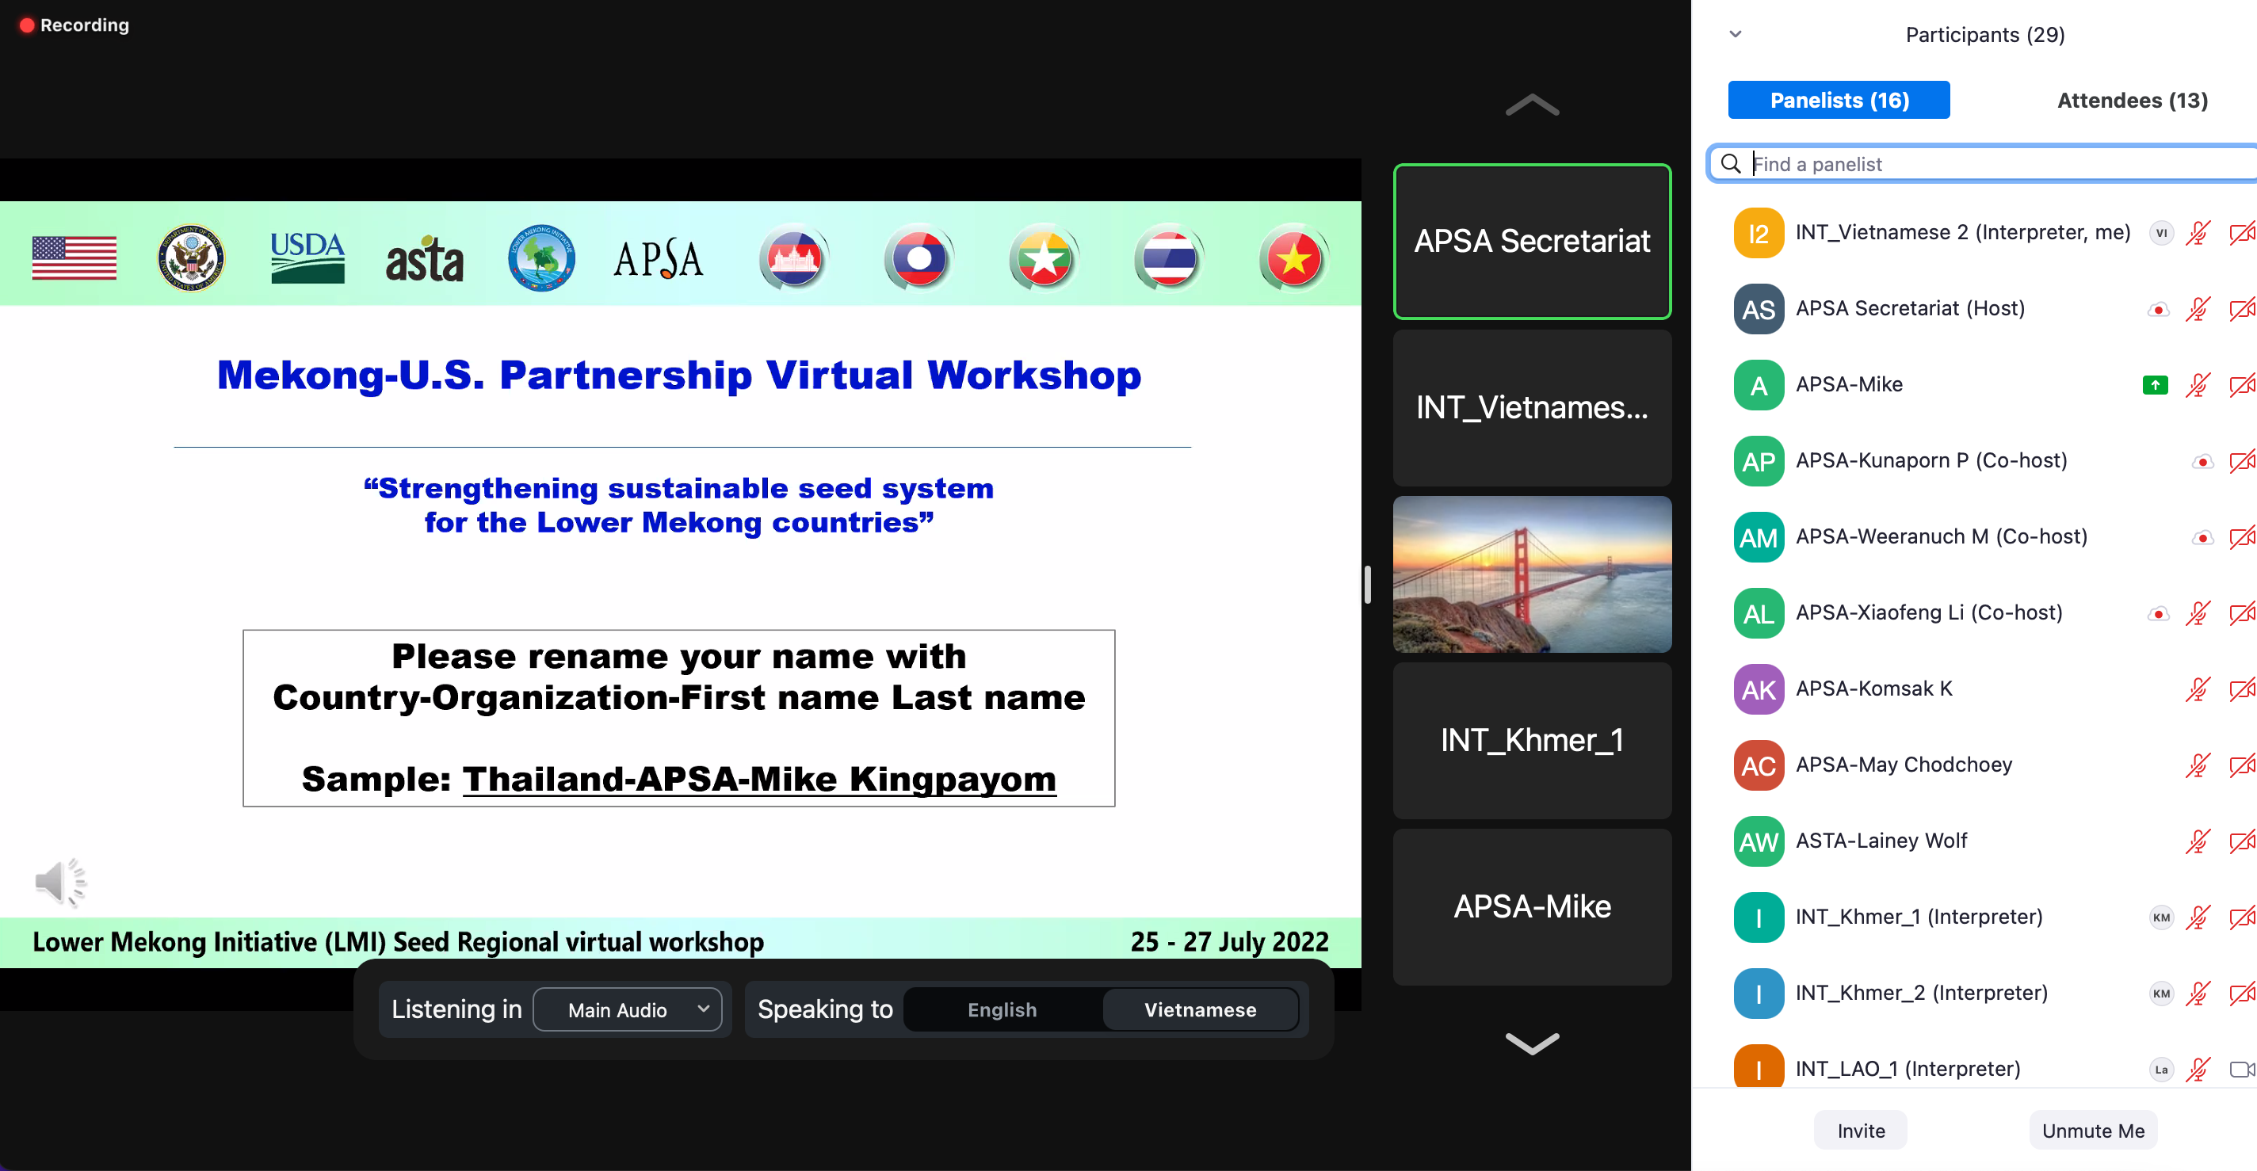Switch to the Attendees (13) tab

(x=2132, y=100)
